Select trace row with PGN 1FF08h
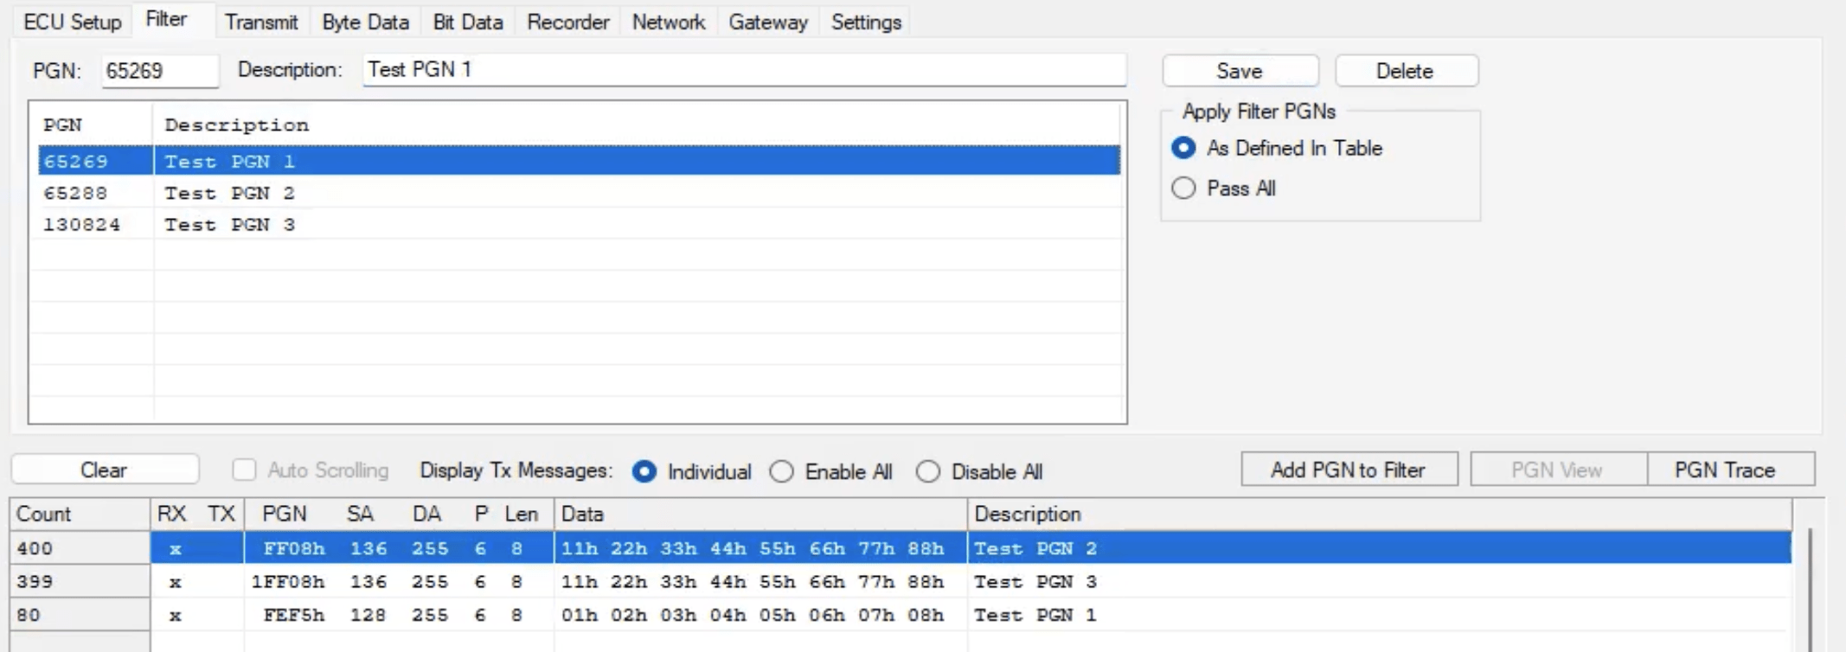 (x=901, y=582)
